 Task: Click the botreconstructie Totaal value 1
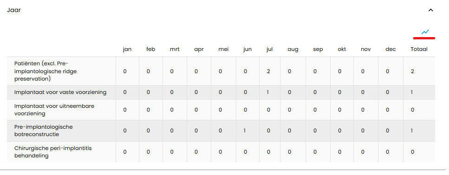coord(412,131)
